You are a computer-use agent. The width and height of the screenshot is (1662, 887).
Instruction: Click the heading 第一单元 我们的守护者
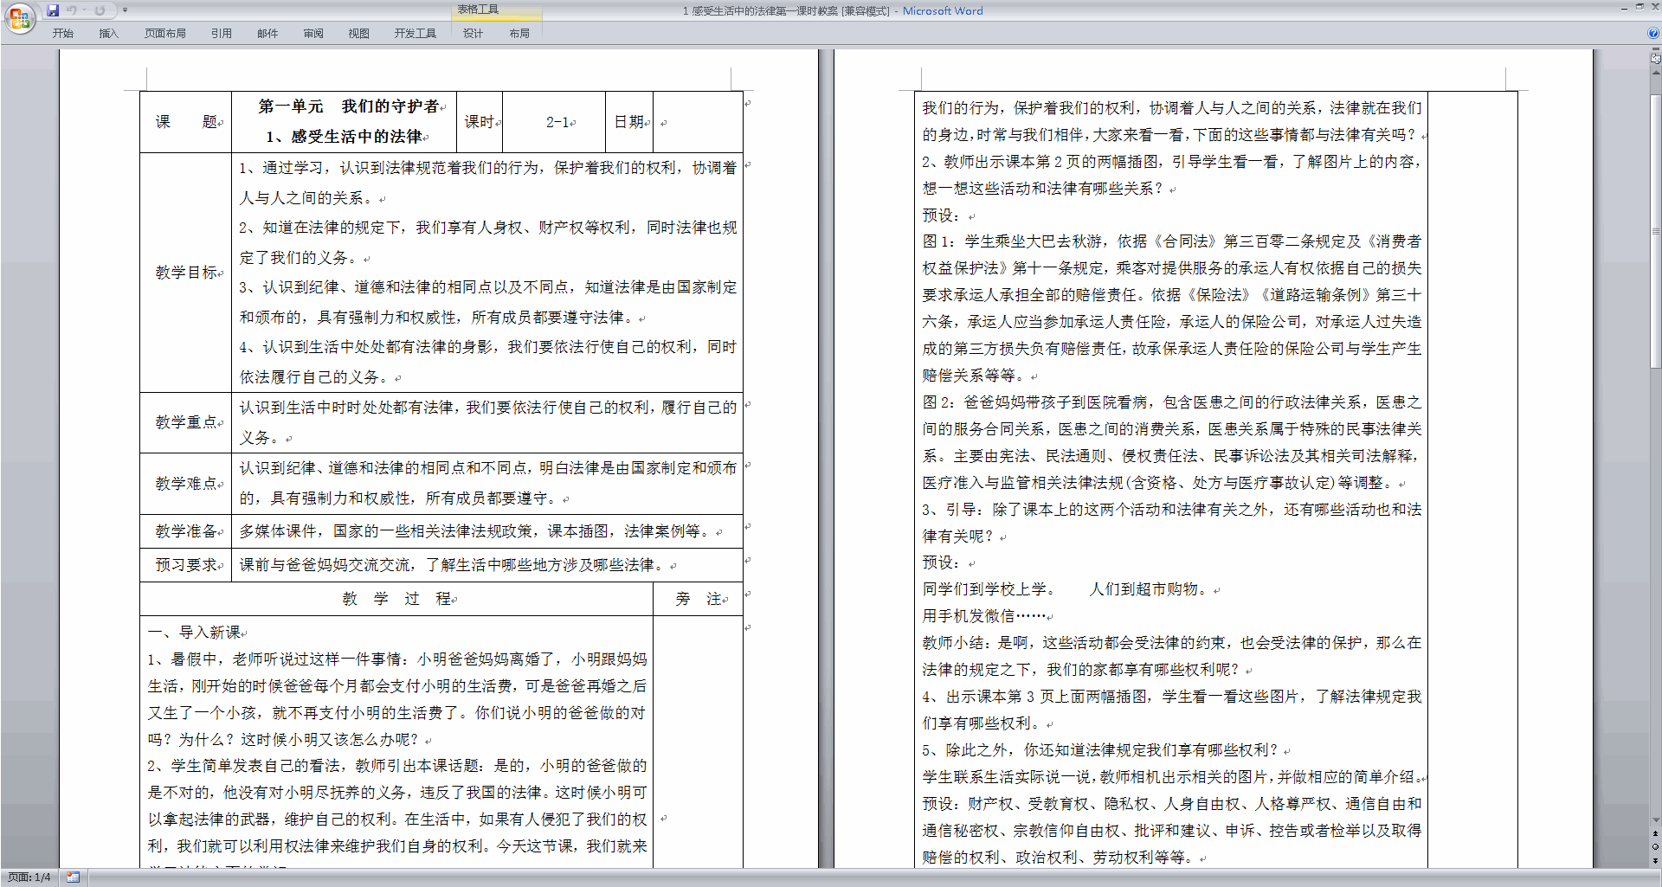[349, 106]
